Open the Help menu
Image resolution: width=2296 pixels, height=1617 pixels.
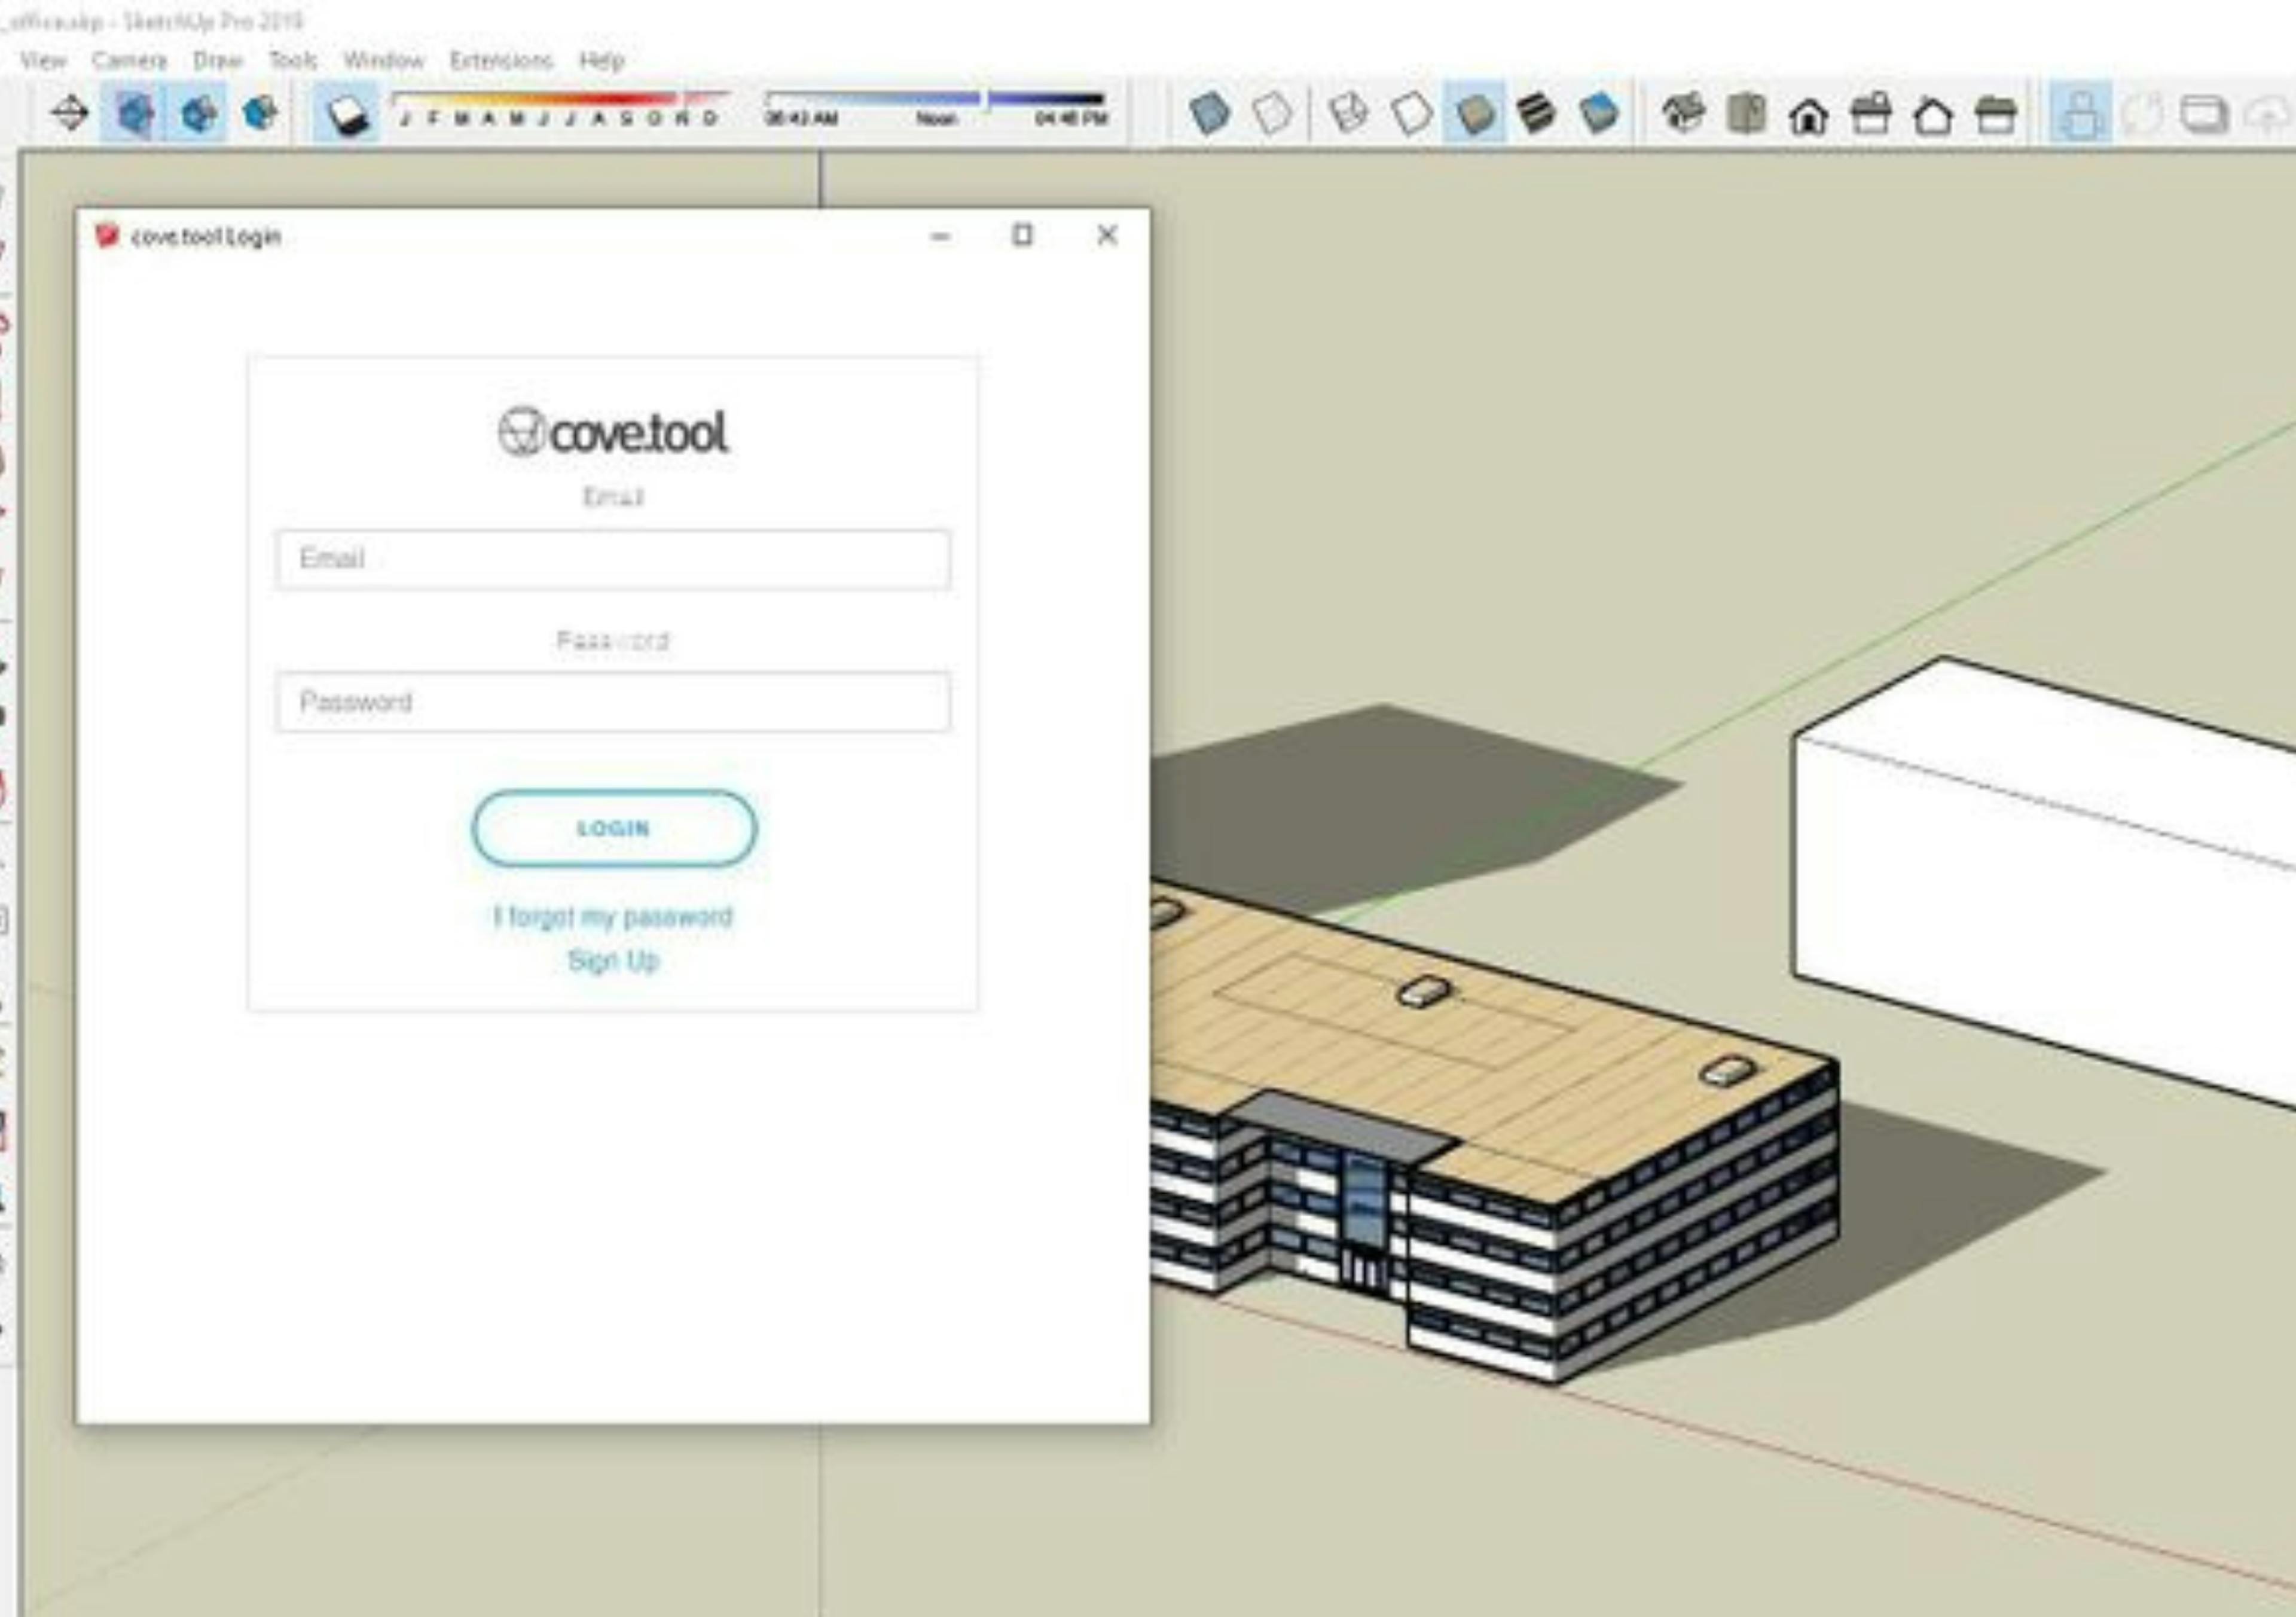pos(602,60)
